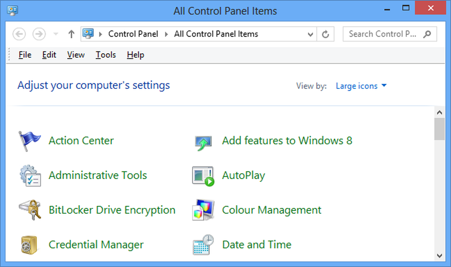Click the window system icon in the title bar
This screenshot has width=451, height=267.
(12, 11)
